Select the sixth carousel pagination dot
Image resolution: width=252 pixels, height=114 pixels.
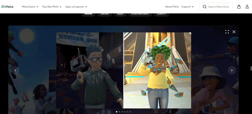pos(130,112)
